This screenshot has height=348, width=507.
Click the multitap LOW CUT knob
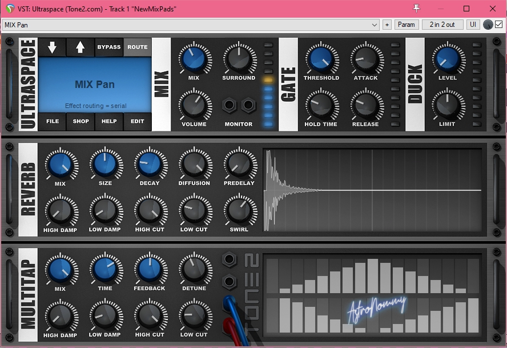click(194, 316)
